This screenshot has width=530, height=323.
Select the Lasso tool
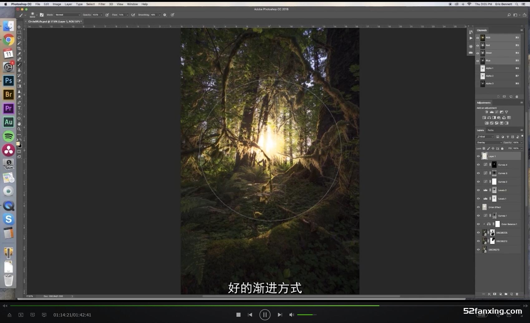[19, 37]
